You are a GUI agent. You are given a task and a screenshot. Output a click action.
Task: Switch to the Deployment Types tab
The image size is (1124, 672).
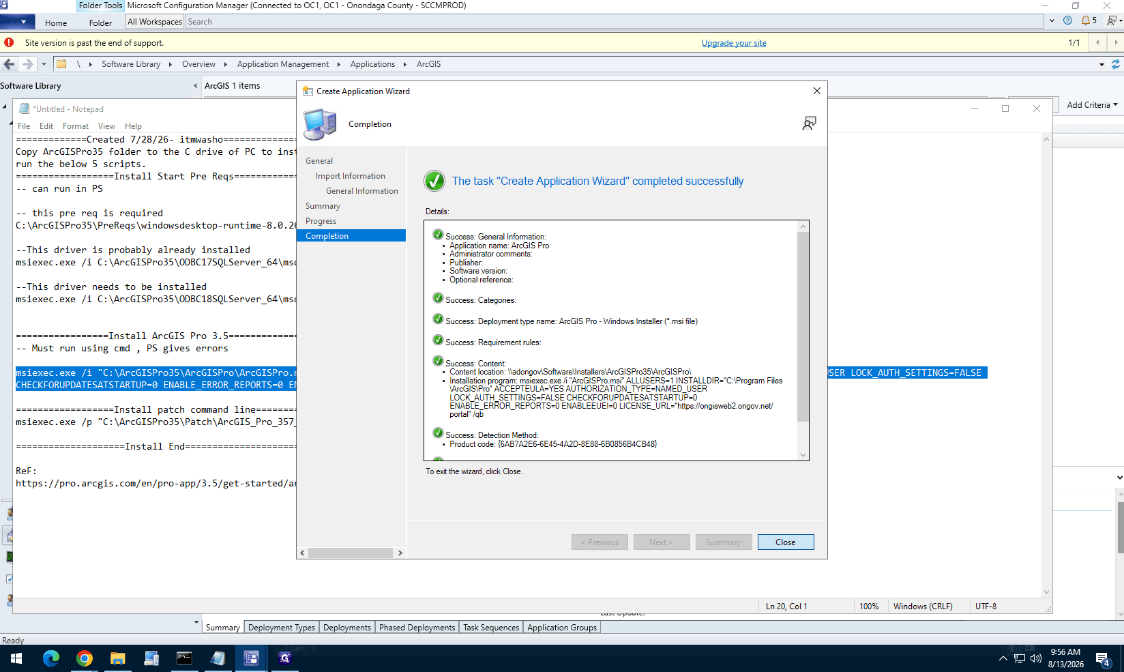282,627
